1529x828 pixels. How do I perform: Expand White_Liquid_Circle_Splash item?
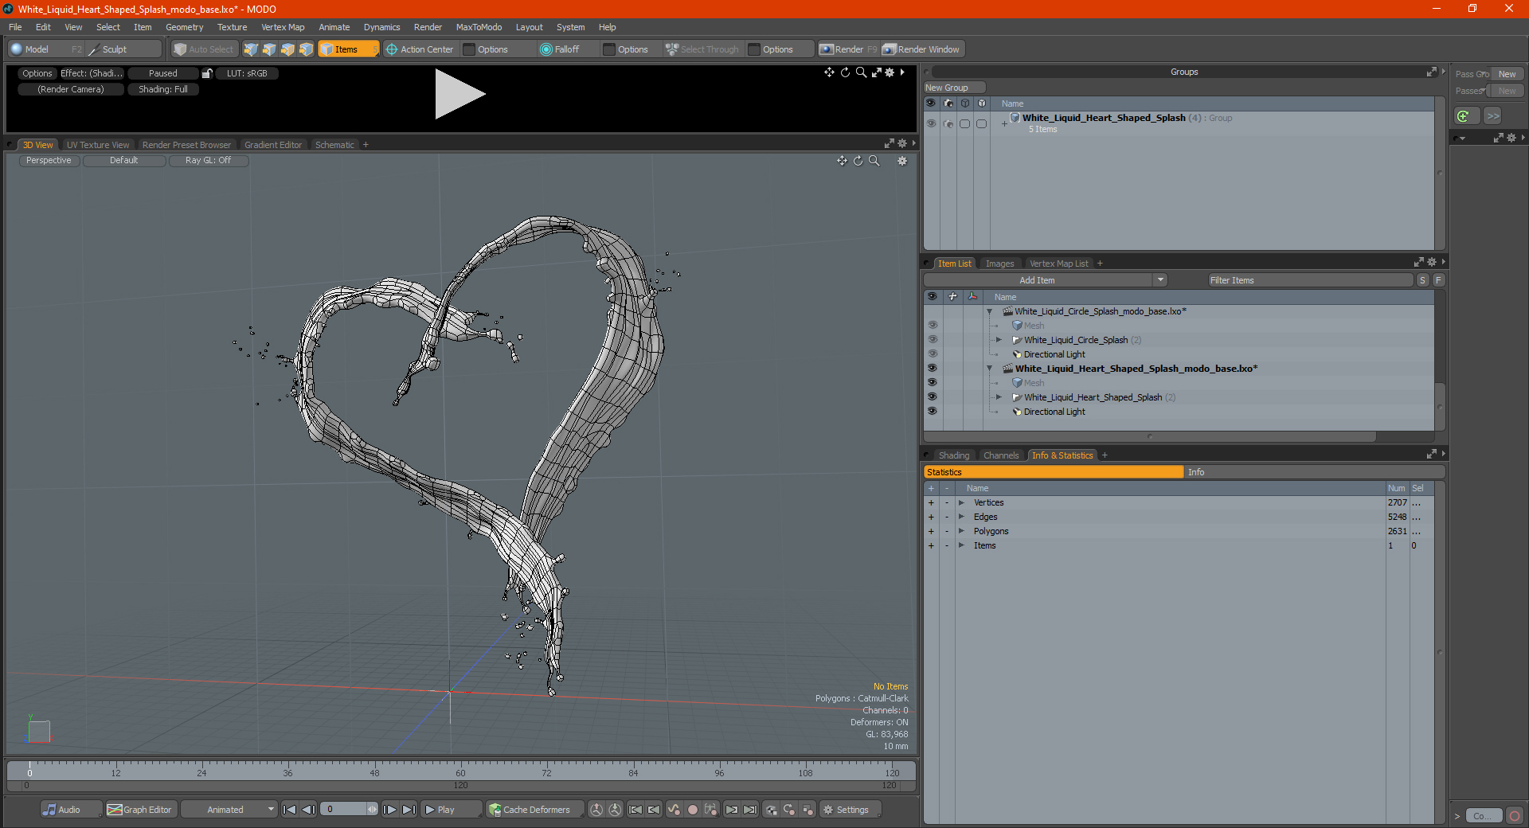tap(999, 340)
